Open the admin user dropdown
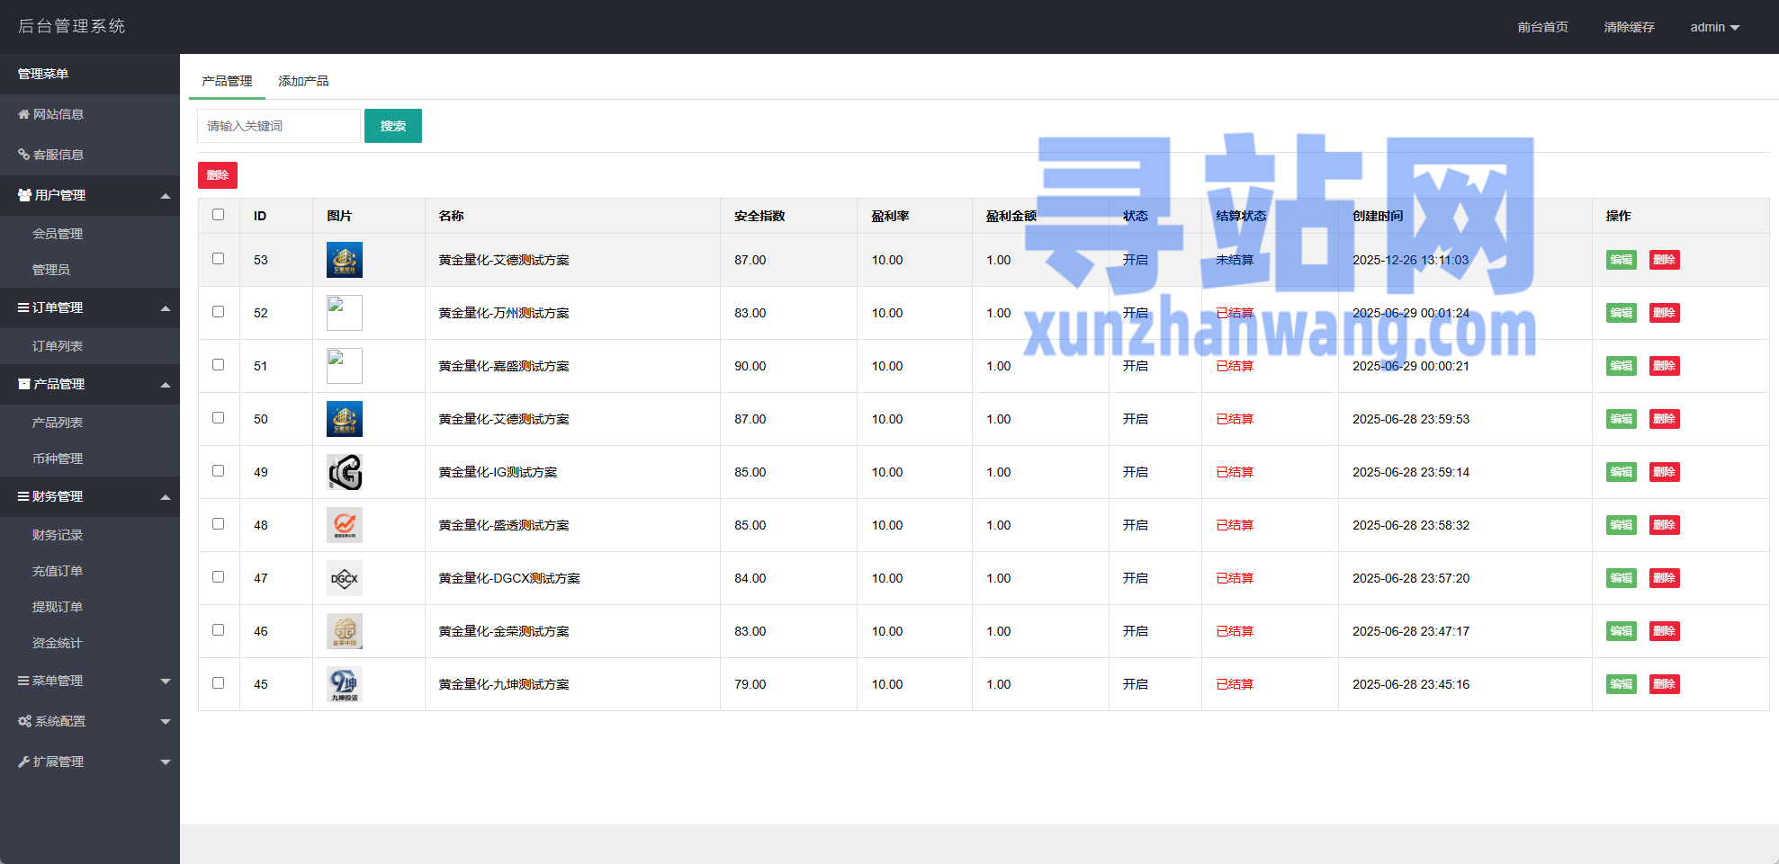The height and width of the screenshot is (864, 1779). pos(1714,27)
